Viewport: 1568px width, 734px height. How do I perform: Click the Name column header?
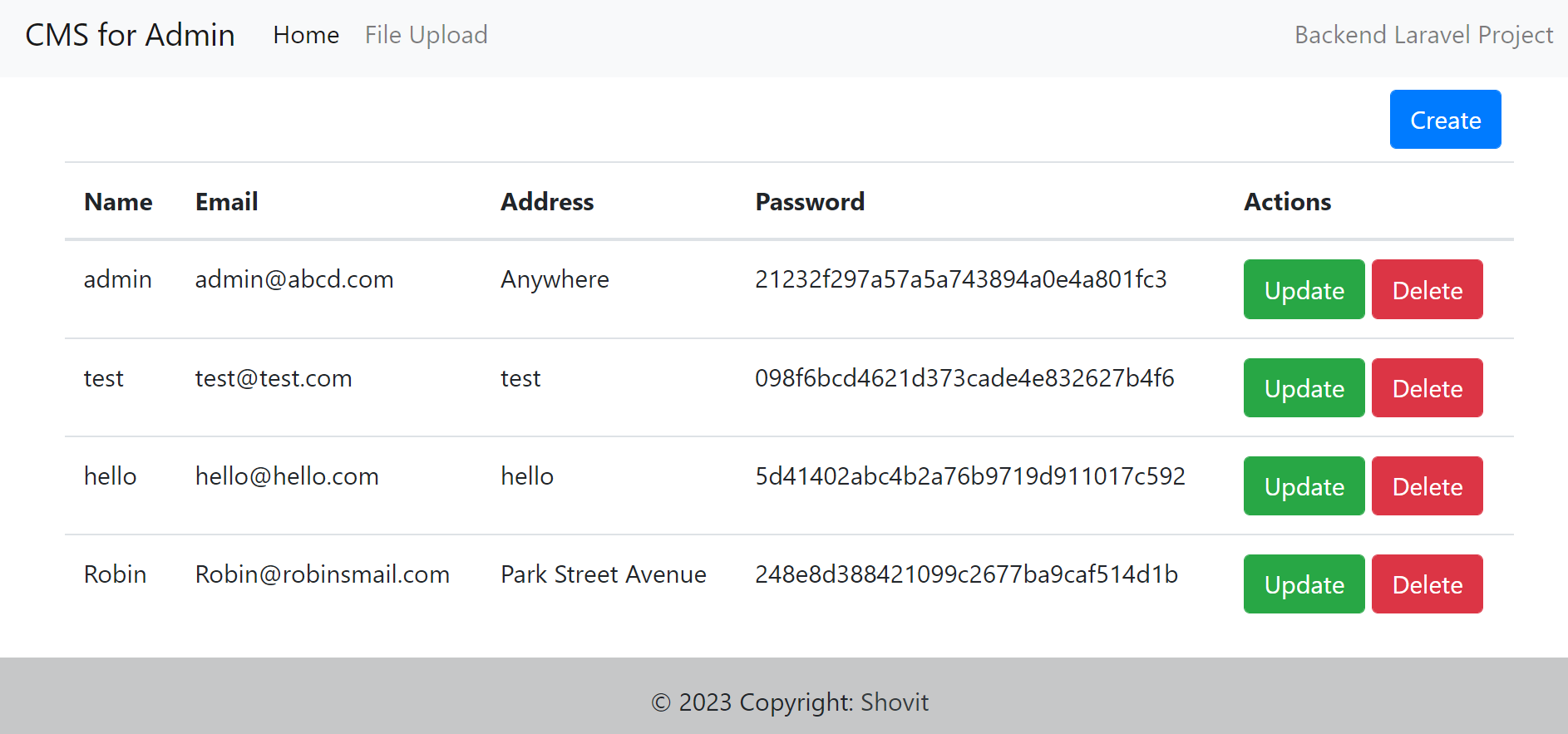point(118,202)
